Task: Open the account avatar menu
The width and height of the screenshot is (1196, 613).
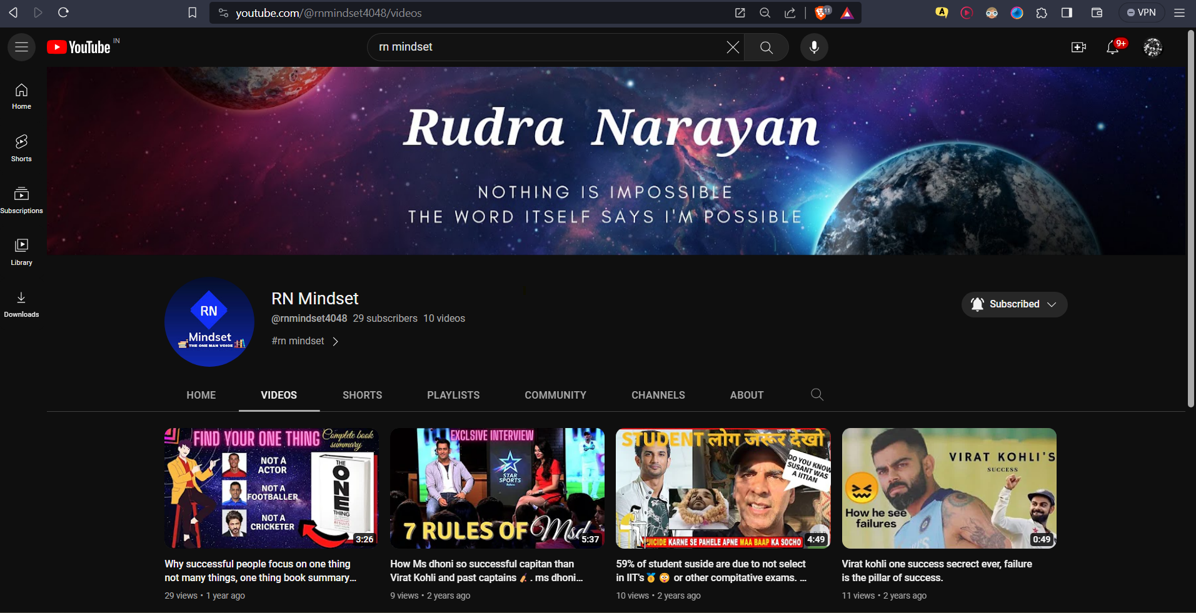Action: pos(1153,47)
